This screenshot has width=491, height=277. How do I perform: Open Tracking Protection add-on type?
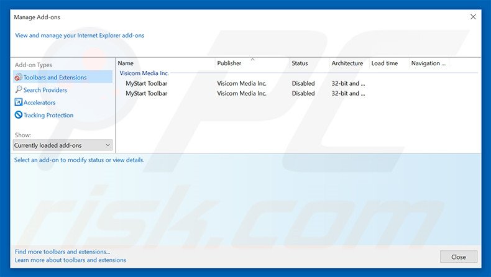click(x=48, y=115)
